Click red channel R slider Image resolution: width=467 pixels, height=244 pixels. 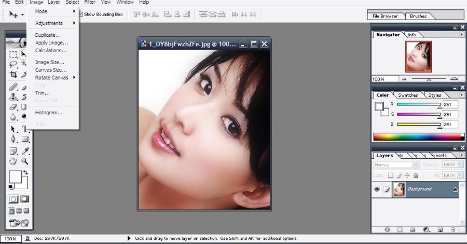pos(419,104)
